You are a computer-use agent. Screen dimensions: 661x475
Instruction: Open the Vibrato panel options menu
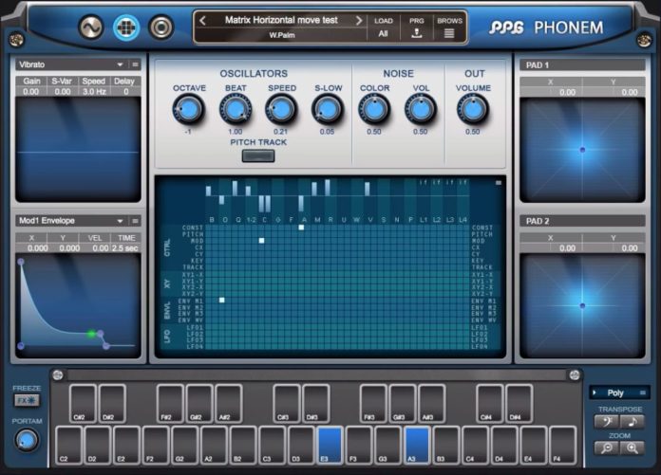tap(135, 64)
